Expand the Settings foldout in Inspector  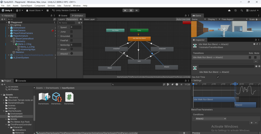click(x=192, y=81)
